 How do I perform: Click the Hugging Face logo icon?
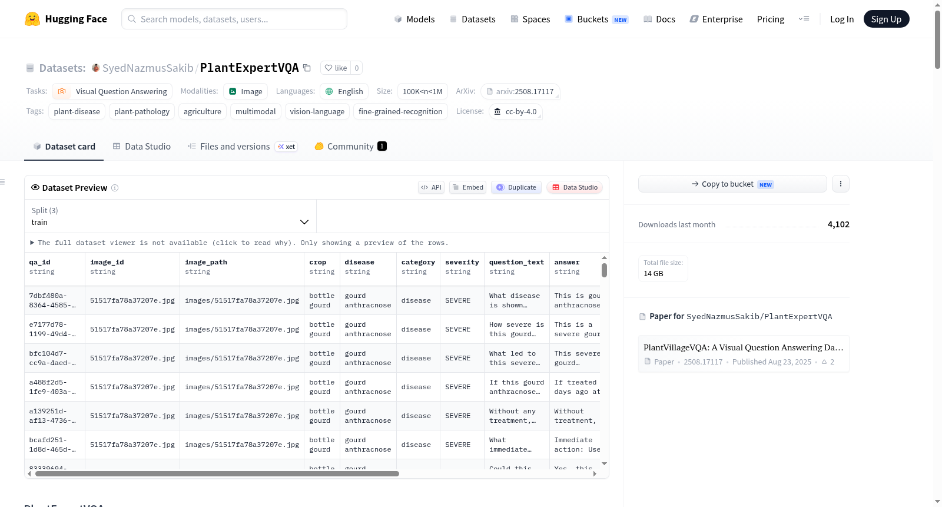tap(32, 19)
